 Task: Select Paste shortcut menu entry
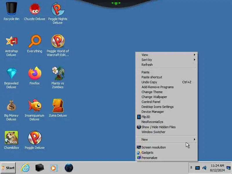click(x=166, y=77)
